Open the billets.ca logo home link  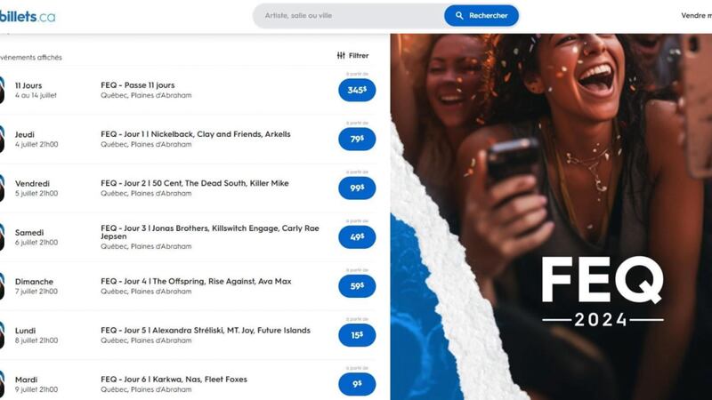click(x=28, y=16)
